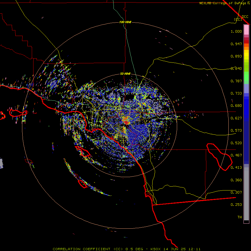Click the 50 NMI range ring label
Viewport: 251px width, 251px height.
pos(125,74)
